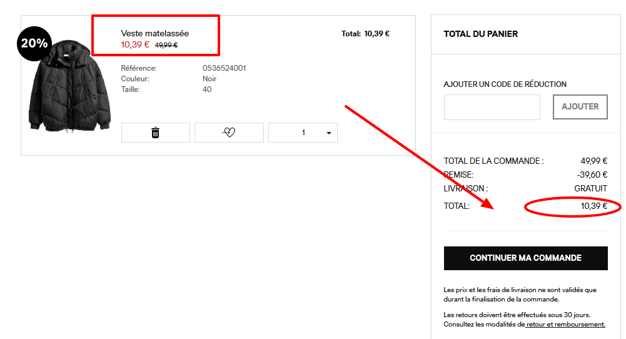Open the Veste matelassée product title
626x339 pixels.
click(x=154, y=33)
